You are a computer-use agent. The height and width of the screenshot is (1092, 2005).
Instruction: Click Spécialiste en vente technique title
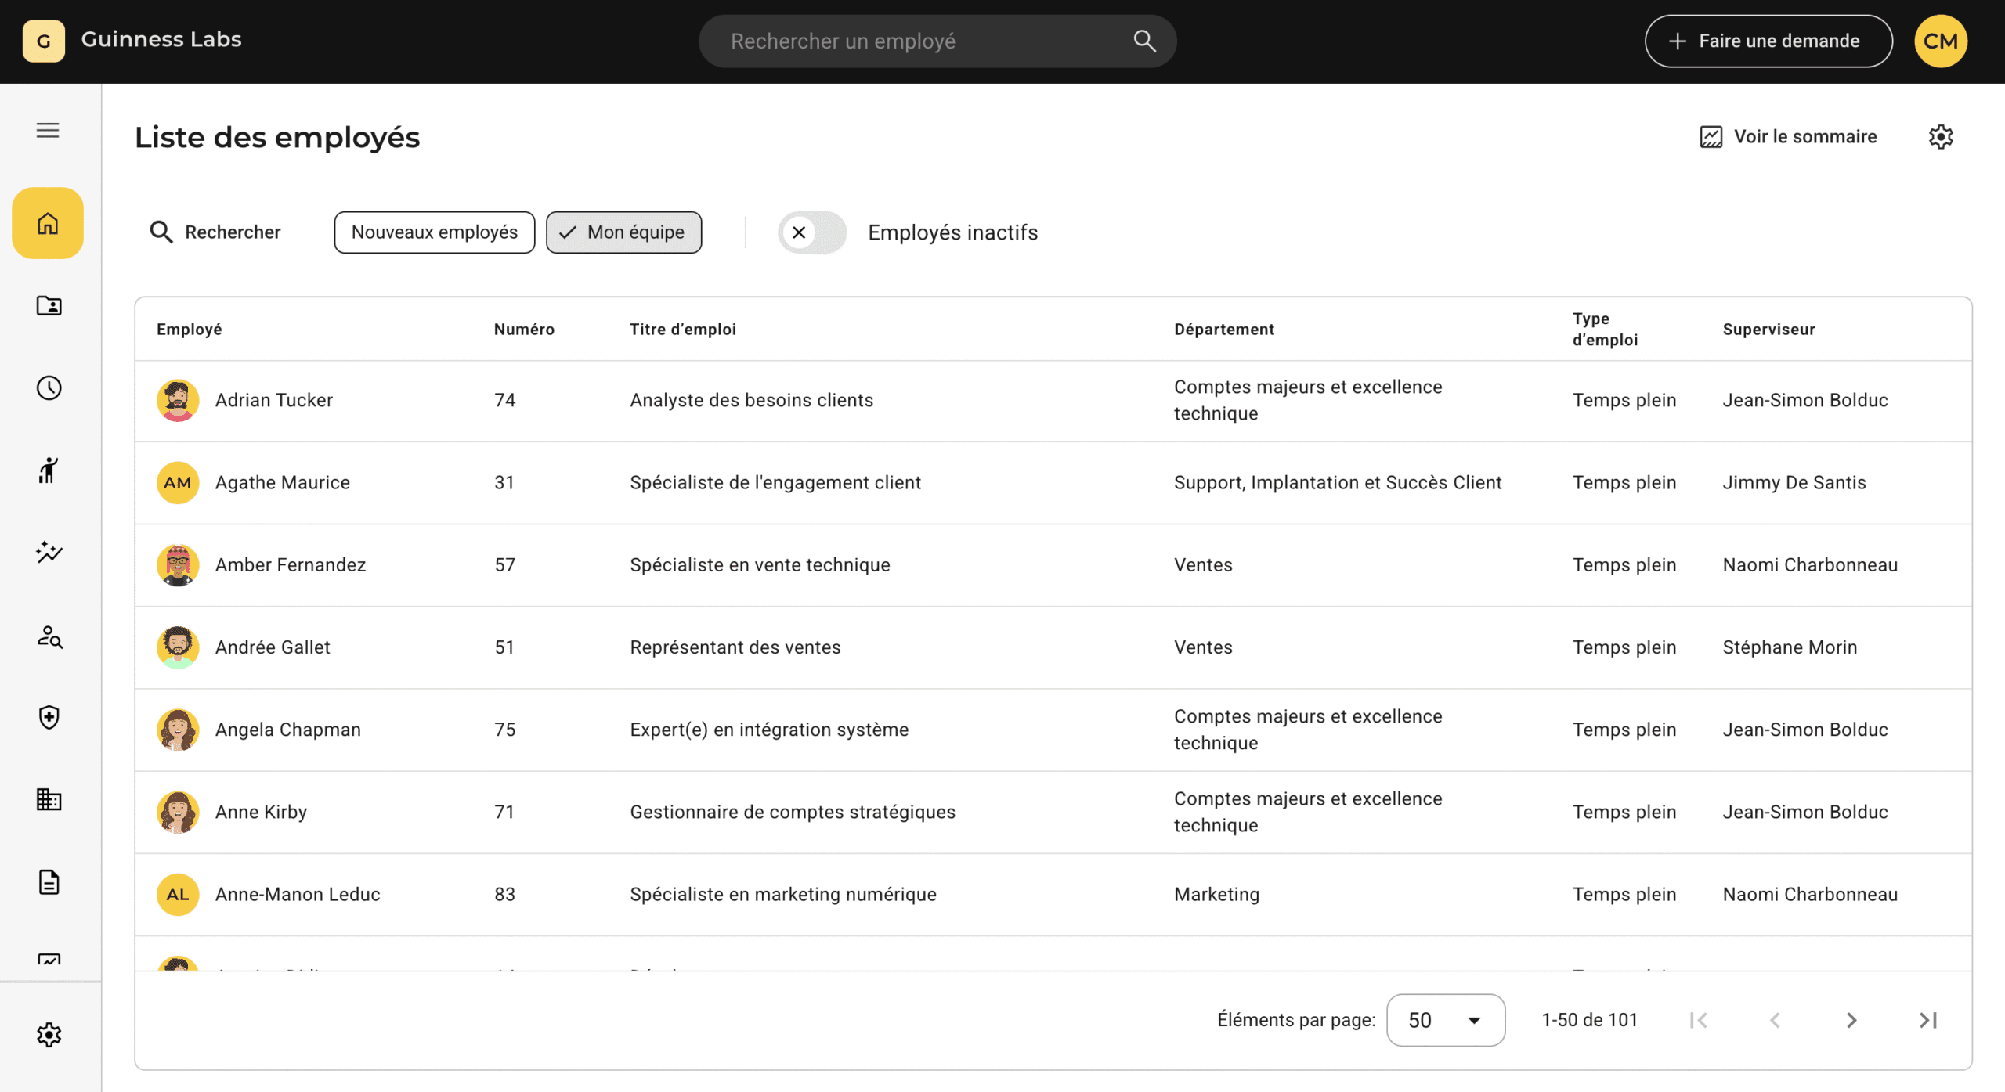click(x=760, y=565)
